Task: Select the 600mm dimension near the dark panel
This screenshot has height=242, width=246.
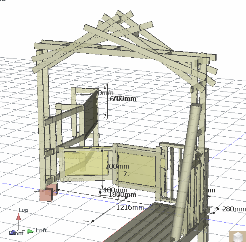Action: (x=123, y=99)
